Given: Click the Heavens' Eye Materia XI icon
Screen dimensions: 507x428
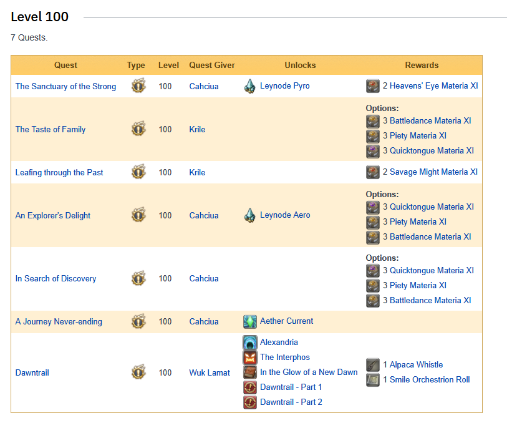Looking at the screenshot, I should (x=373, y=86).
